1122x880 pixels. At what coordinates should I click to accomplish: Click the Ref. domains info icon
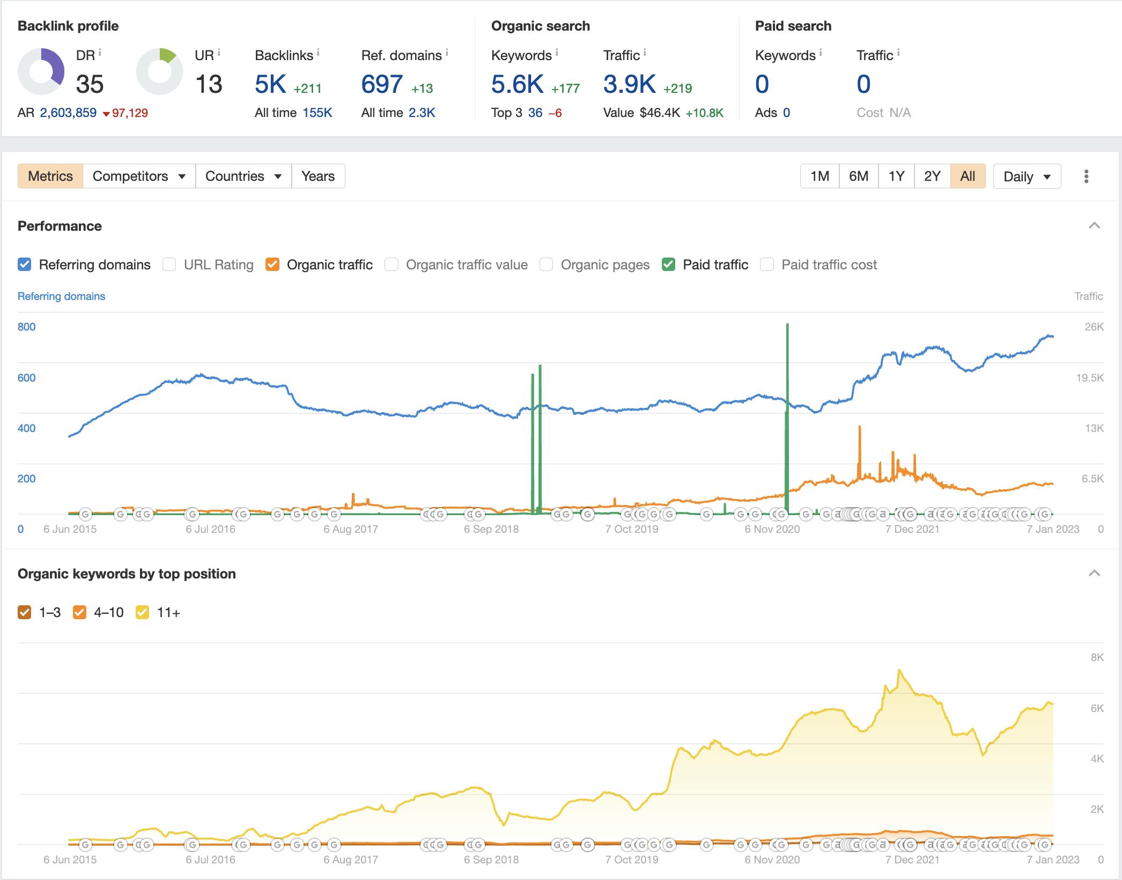447,53
